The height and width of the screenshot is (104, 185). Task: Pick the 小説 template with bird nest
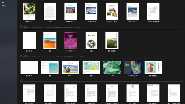[x=91, y=40]
